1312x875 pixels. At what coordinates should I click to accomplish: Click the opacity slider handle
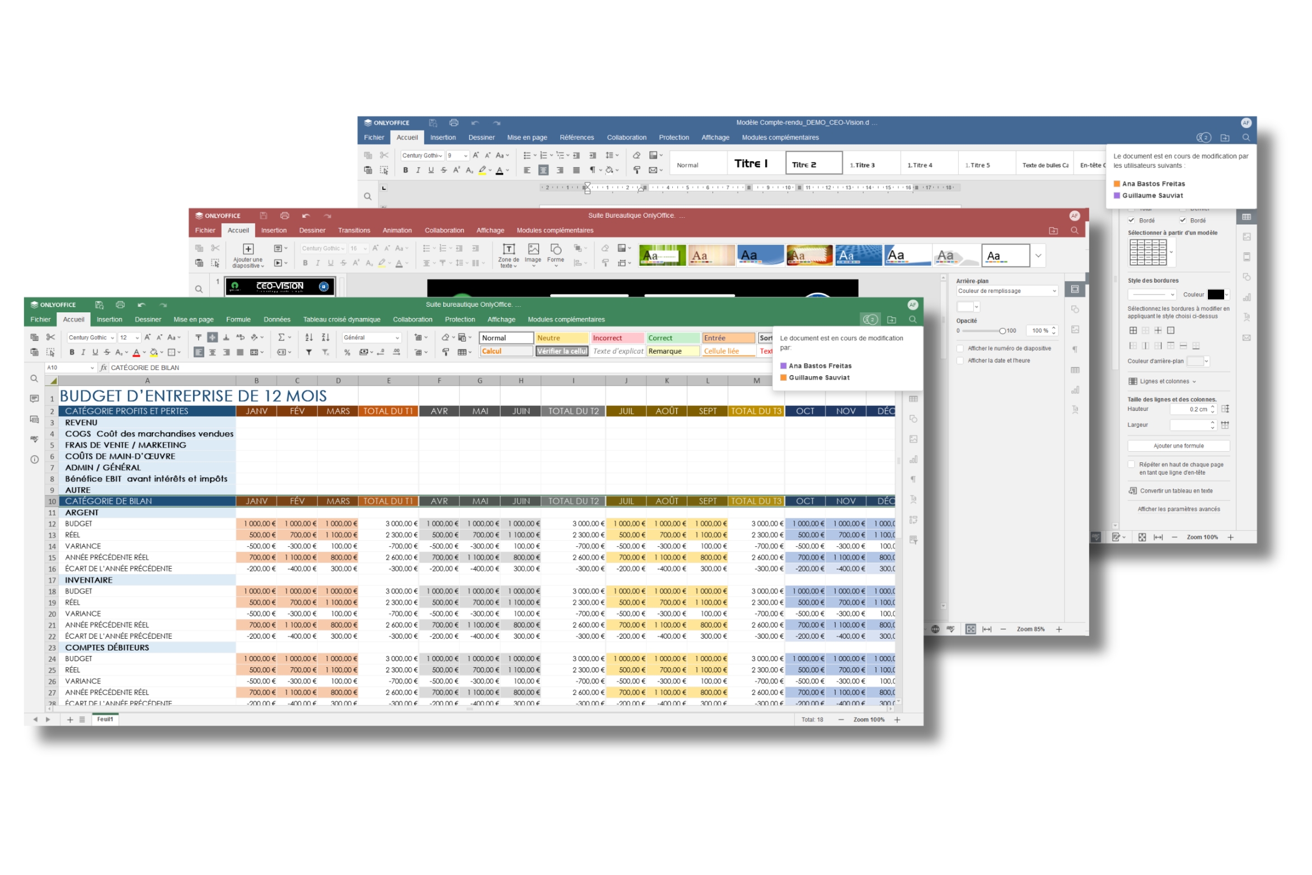tap(1002, 331)
